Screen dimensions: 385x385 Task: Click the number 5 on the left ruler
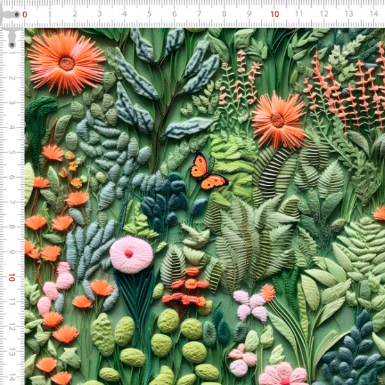(x=12, y=152)
